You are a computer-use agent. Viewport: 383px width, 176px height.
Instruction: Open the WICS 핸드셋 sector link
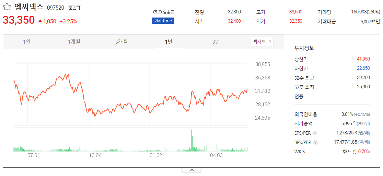click(x=350, y=152)
